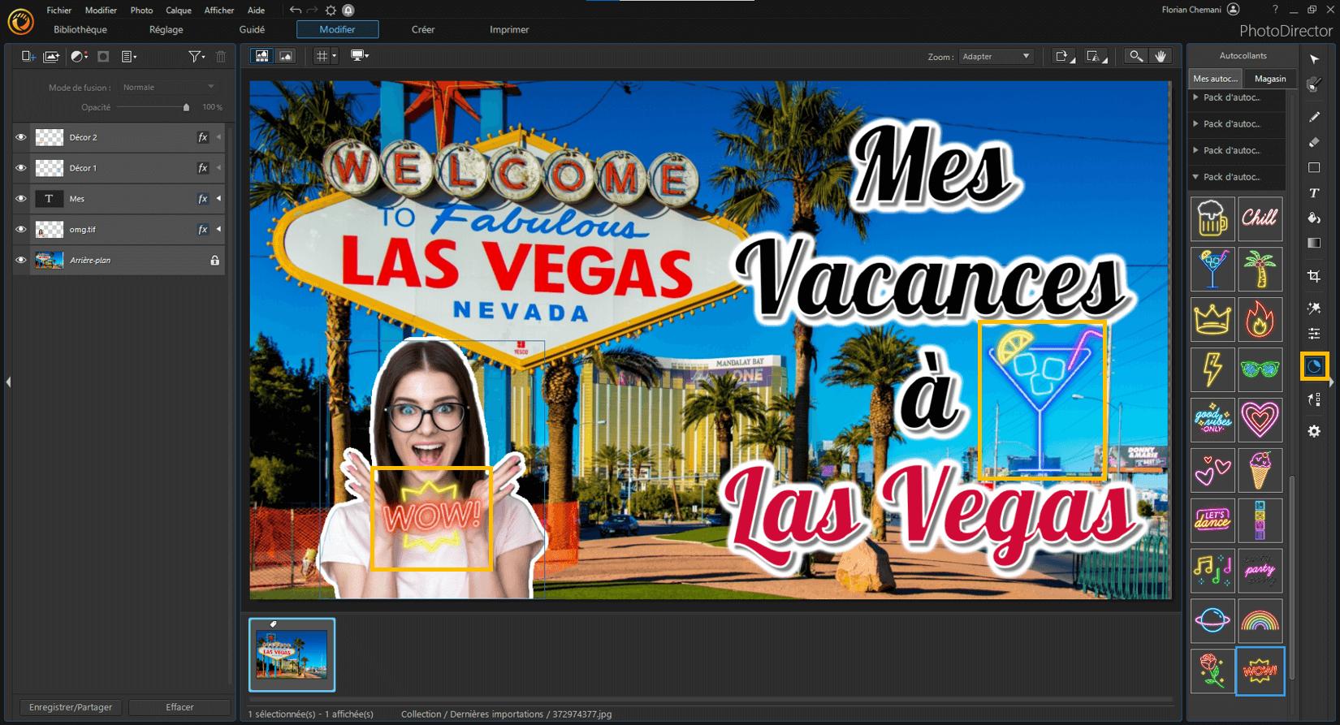Screen dimensions: 1340x725
Task: Select the gradient tool
Action: [1314, 243]
